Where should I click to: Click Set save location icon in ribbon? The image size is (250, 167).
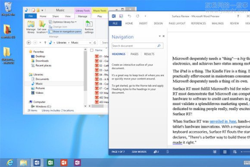[x=42, y=27]
